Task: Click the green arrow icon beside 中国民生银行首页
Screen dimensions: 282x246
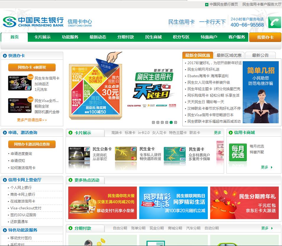Action: (x=207, y=4)
